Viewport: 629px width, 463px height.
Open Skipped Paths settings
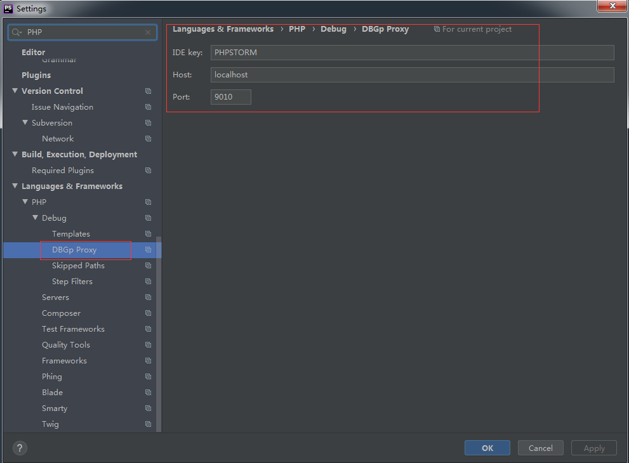pos(78,265)
